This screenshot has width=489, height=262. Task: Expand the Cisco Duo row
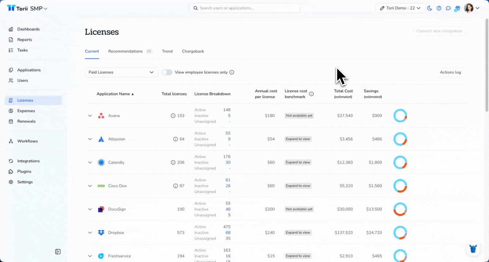click(90, 186)
